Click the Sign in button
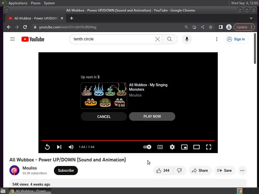The image size is (259, 194). pos(236,39)
